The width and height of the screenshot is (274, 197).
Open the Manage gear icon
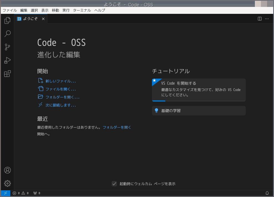(7, 183)
